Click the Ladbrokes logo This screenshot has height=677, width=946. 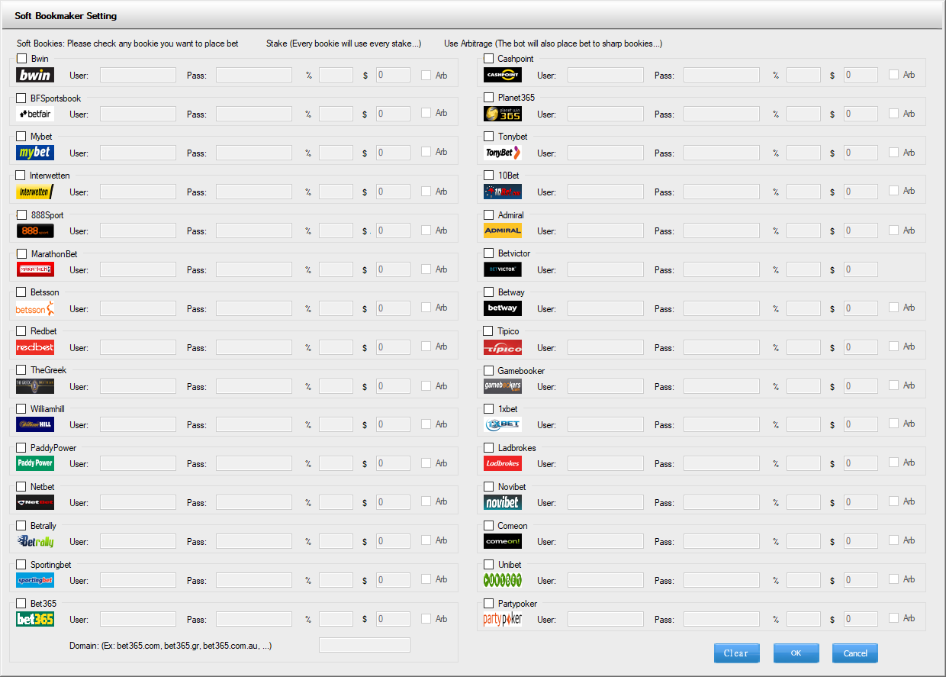click(503, 463)
